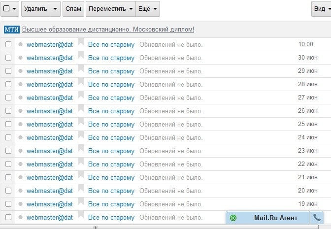Click the phone icon in Mail.Ru Агент
Screen dimensions: 331x229
tap(317, 217)
